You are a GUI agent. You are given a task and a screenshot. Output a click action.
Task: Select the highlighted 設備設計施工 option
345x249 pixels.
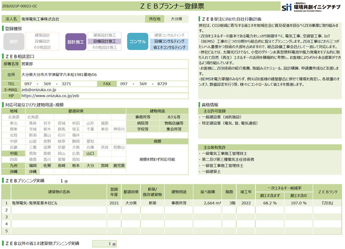tap(105, 41)
